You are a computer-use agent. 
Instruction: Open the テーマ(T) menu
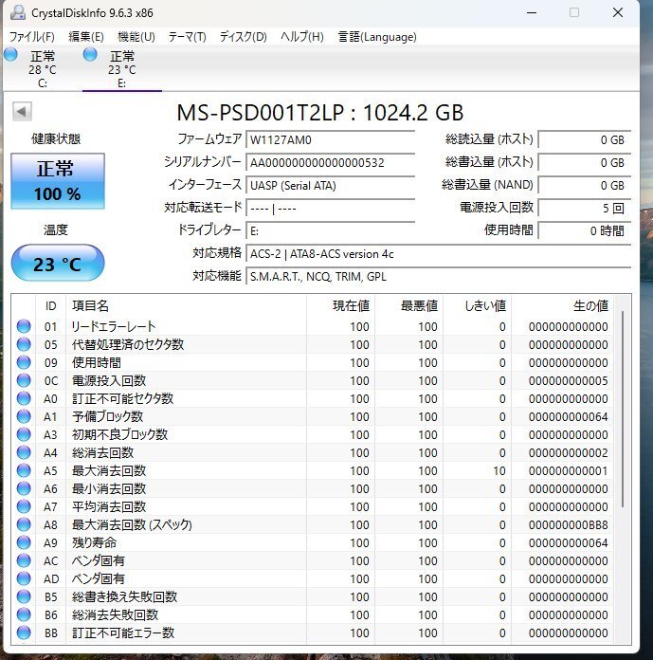click(x=188, y=37)
